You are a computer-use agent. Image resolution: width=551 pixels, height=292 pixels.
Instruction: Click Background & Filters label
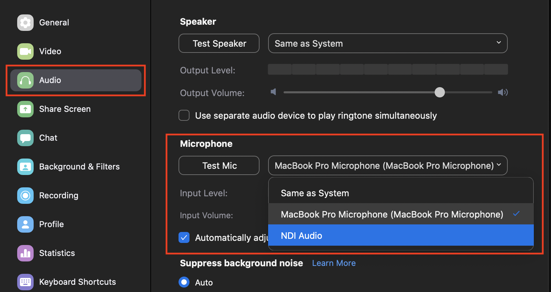[79, 167]
